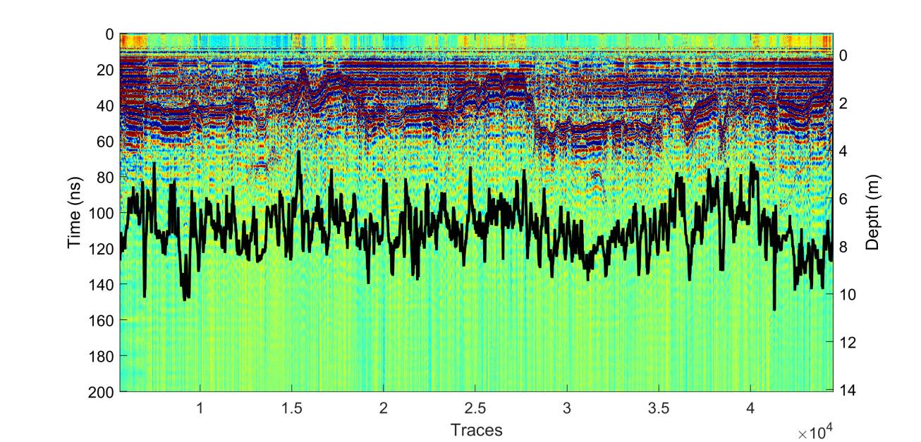Click the 60 tick on Time axis

tap(104, 141)
